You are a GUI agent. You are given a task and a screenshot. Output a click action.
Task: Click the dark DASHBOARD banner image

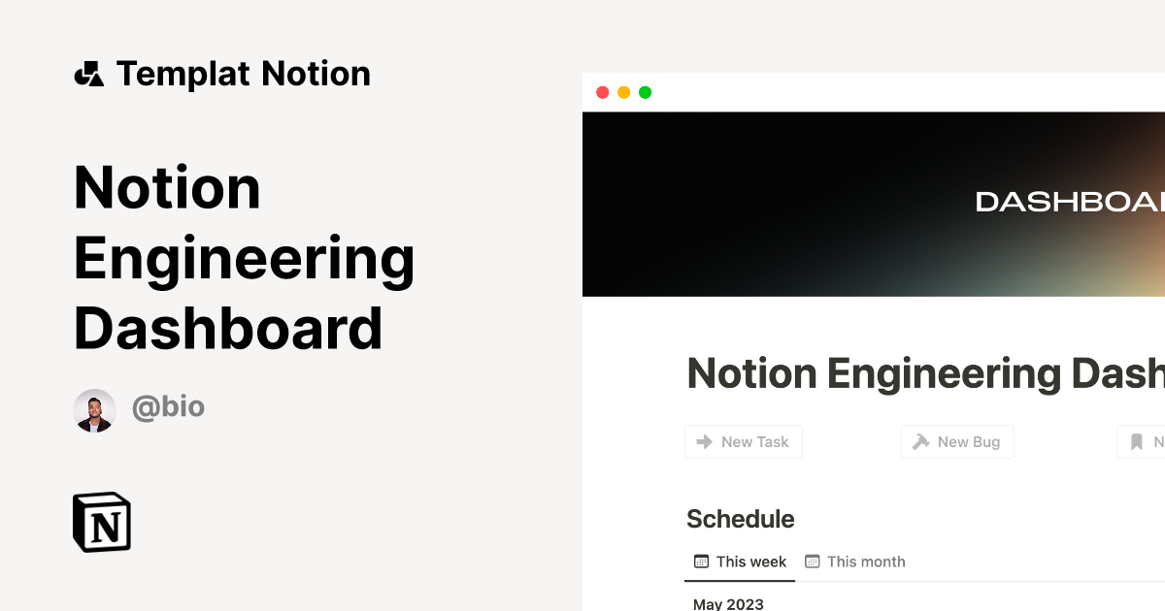874,204
